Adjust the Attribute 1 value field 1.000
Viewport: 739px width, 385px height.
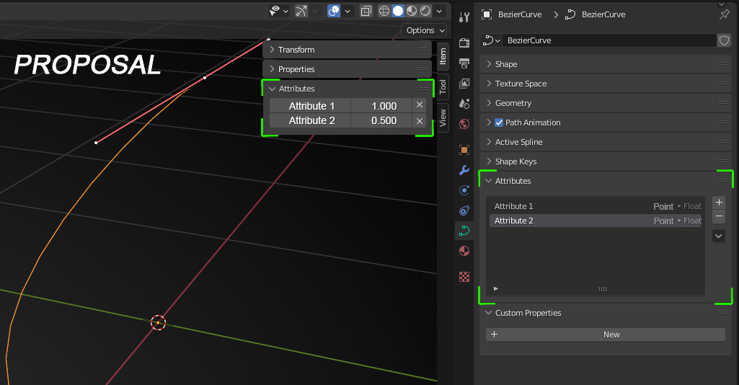point(381,105)
